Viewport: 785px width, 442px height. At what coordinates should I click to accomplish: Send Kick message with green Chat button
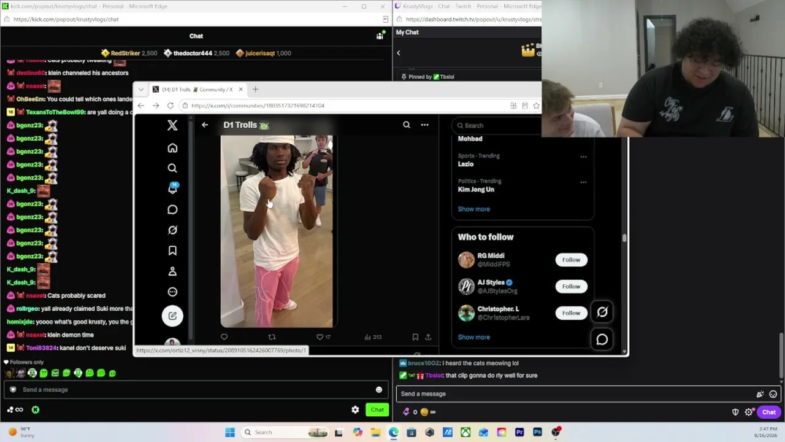377,409
